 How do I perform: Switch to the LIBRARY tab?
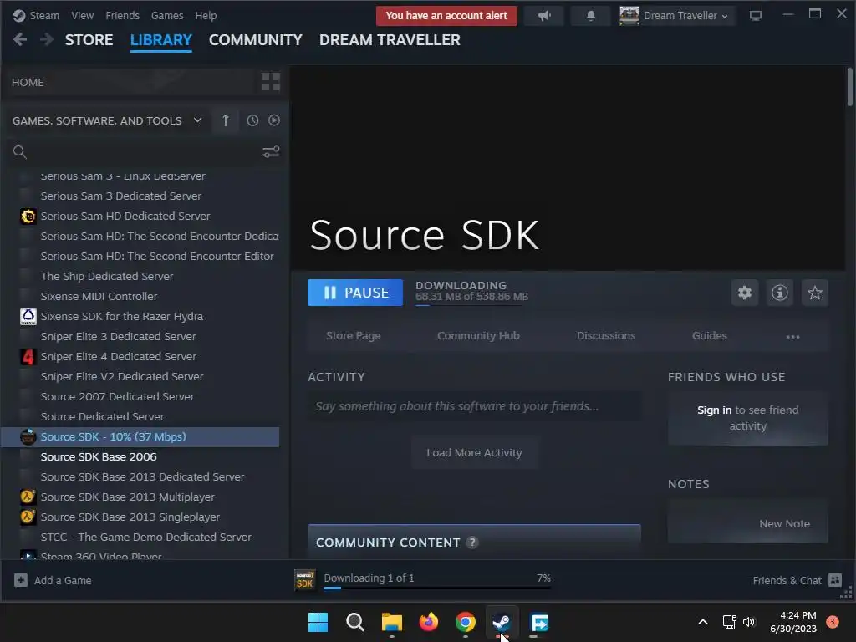click(x=161, y=40)
